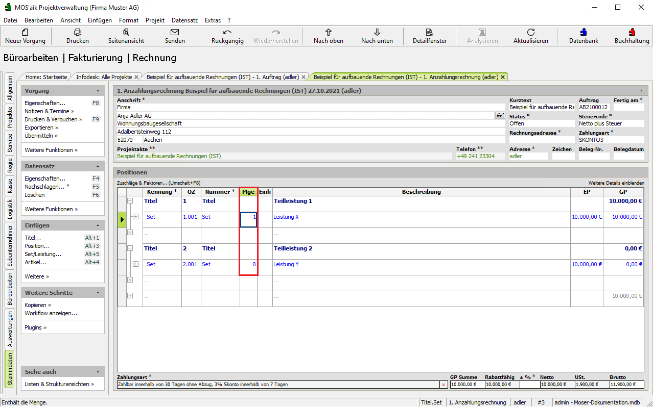Click the lookup icon beside Anja Adler AG
The width and height of the screenshot is (653, 407).
point(500,116)
